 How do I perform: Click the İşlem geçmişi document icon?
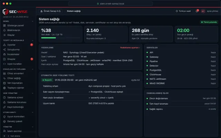[x=4, y=131]
